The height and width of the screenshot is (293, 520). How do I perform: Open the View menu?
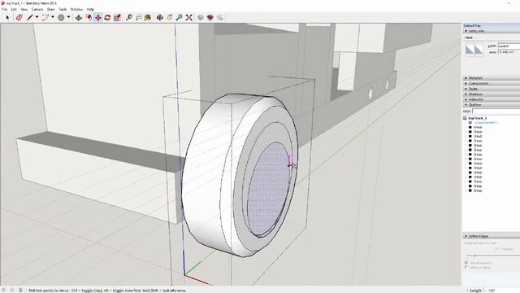[24, 9]
